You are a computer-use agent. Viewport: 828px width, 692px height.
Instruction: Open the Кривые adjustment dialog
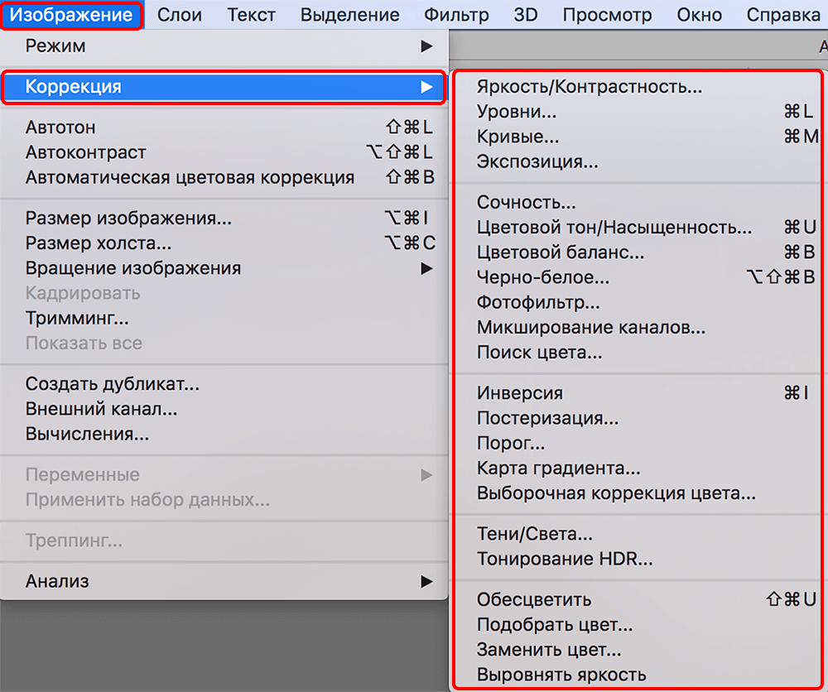click(x=517, y=137)
